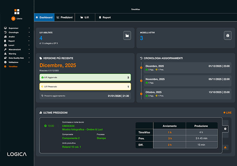Click the Manutenzioni wrench icon
Viewport: 237px width, 166px height.
coord(5,49)
